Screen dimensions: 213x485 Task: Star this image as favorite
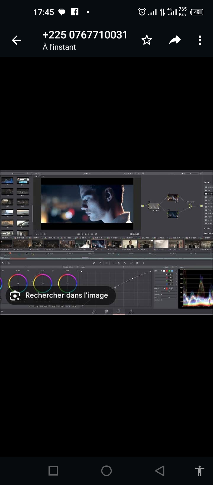(147, 40)
